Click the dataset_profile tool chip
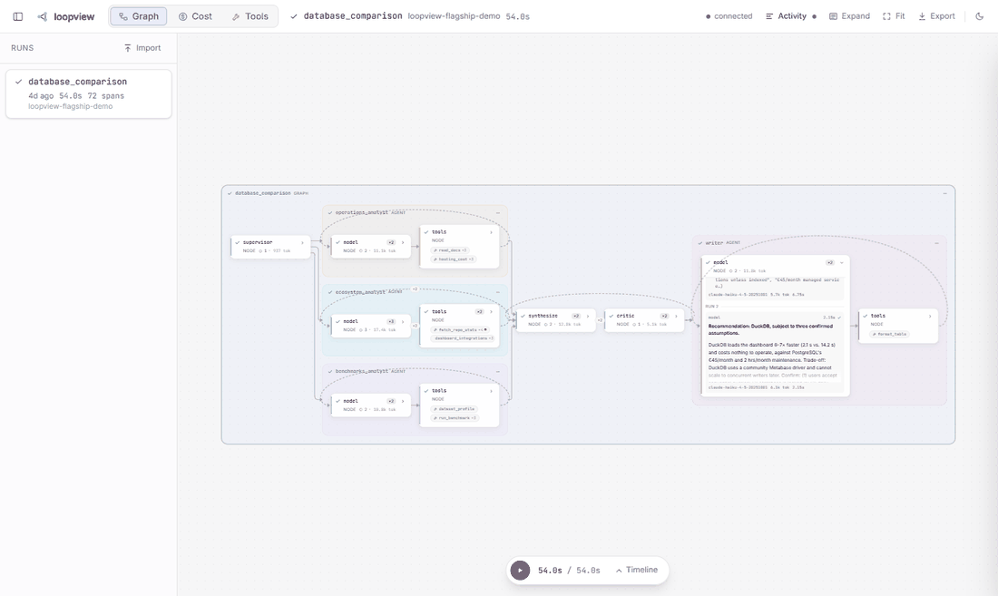Image resolution: width=998 pixels, height=596 pixels. pos(454,409)
